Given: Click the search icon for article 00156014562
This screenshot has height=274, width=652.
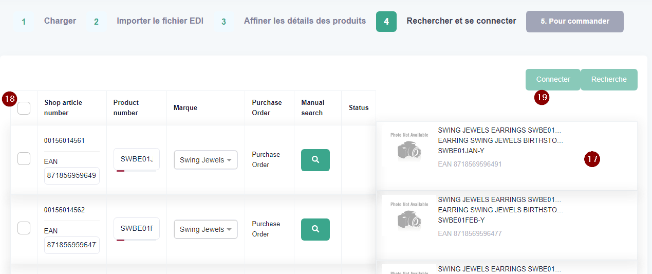Looking at the screenshot, I should (315, 229).
